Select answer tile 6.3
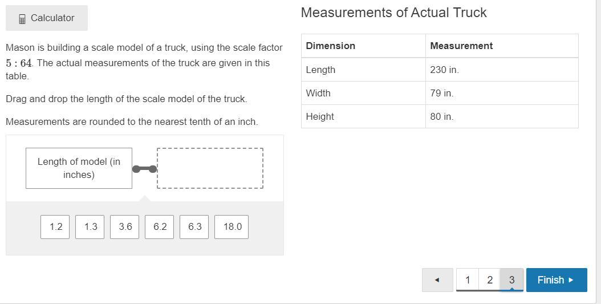The image size is (601, 304). pos(194,227)
